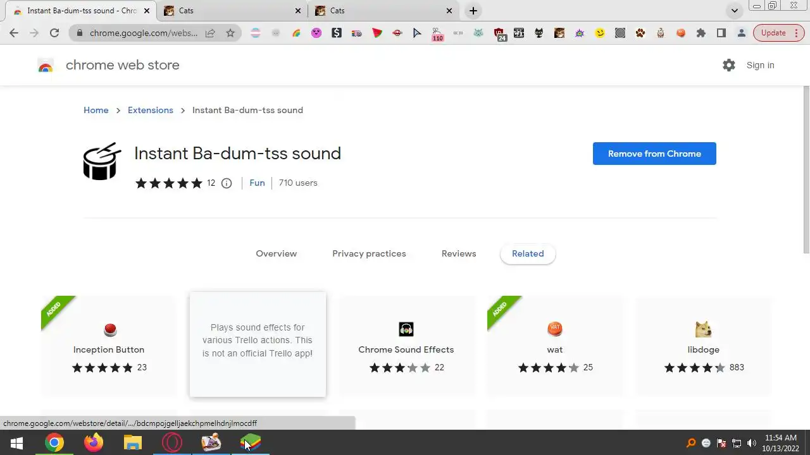The height and width of the screenshot is (455, 810).
Task: Go back to the previous page
Action: 14,33
